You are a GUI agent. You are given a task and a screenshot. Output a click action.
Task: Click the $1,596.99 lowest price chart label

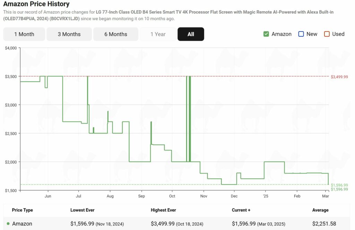pyautogui.click(x=339, y=185)
